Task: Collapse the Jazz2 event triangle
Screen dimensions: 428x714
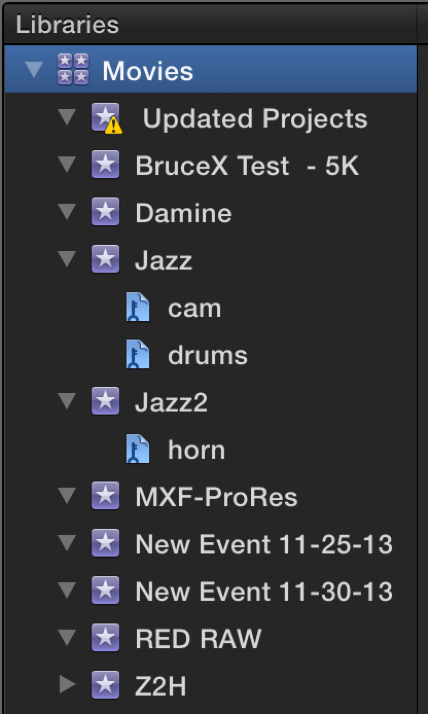Action: [67, 401]
